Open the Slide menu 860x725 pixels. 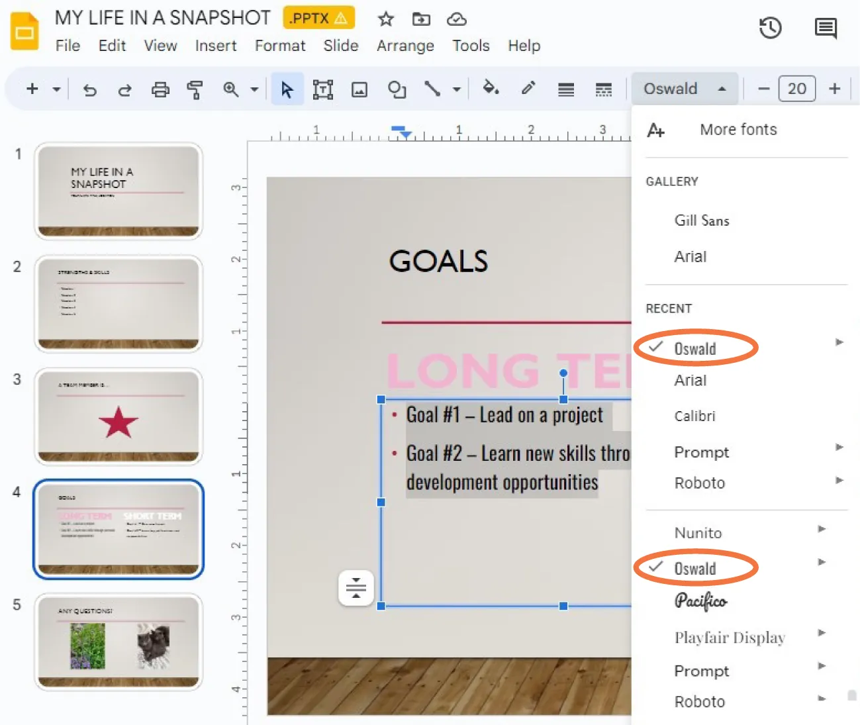pos(340,46)
